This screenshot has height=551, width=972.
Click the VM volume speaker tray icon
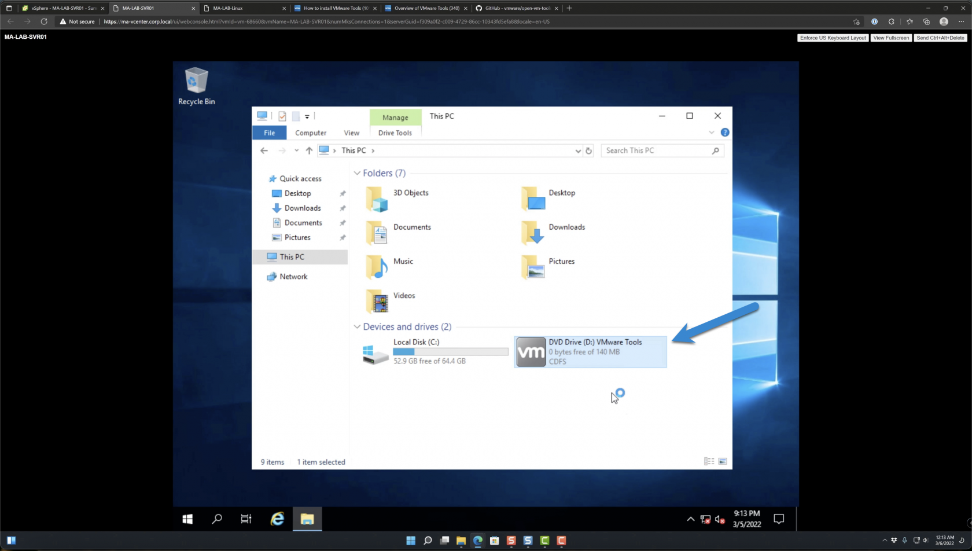(x=720, y=519)
